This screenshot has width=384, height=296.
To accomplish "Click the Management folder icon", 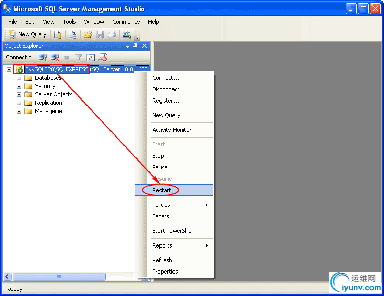I will pyautogui.click(x=29, y=111).
